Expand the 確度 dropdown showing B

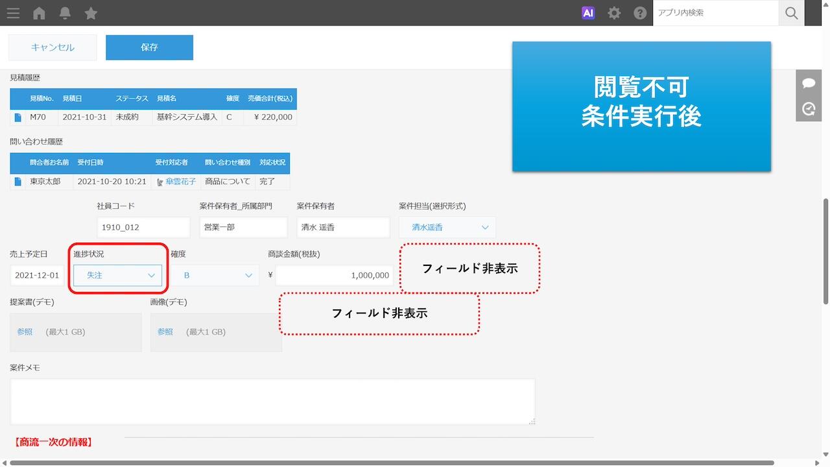point(215,275)
